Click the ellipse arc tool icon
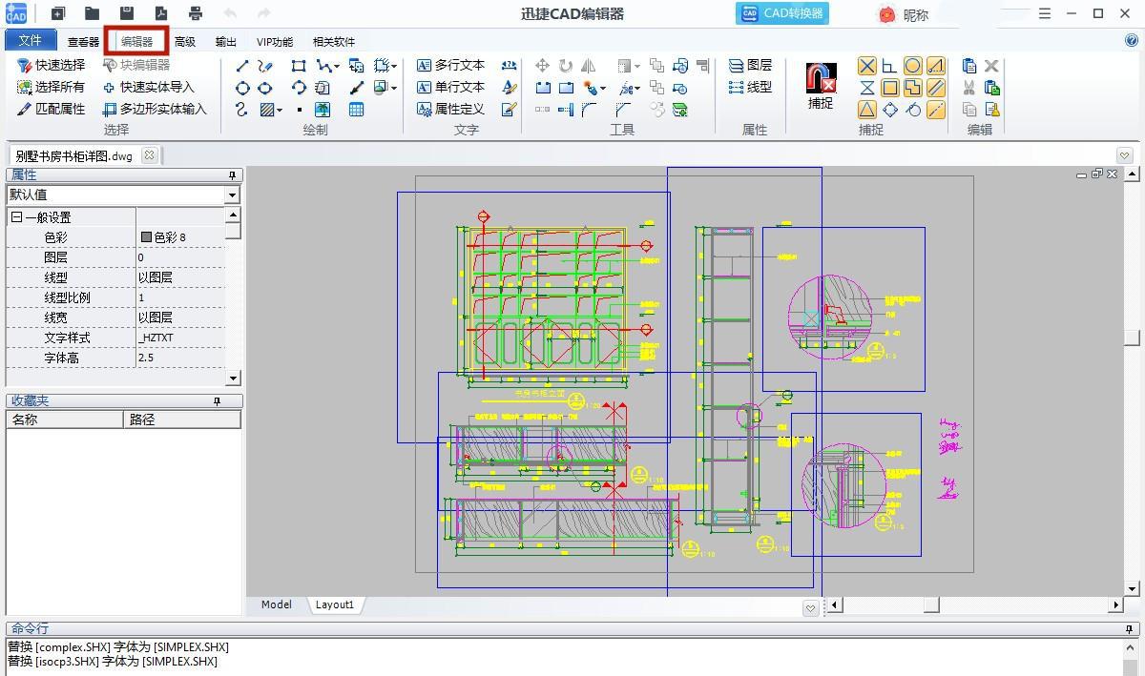The image size is (1145, 676). pyautogui.click(x=299, y=88)
